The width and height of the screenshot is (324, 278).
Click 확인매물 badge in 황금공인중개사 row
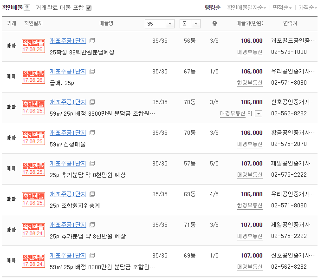[33, 138]
